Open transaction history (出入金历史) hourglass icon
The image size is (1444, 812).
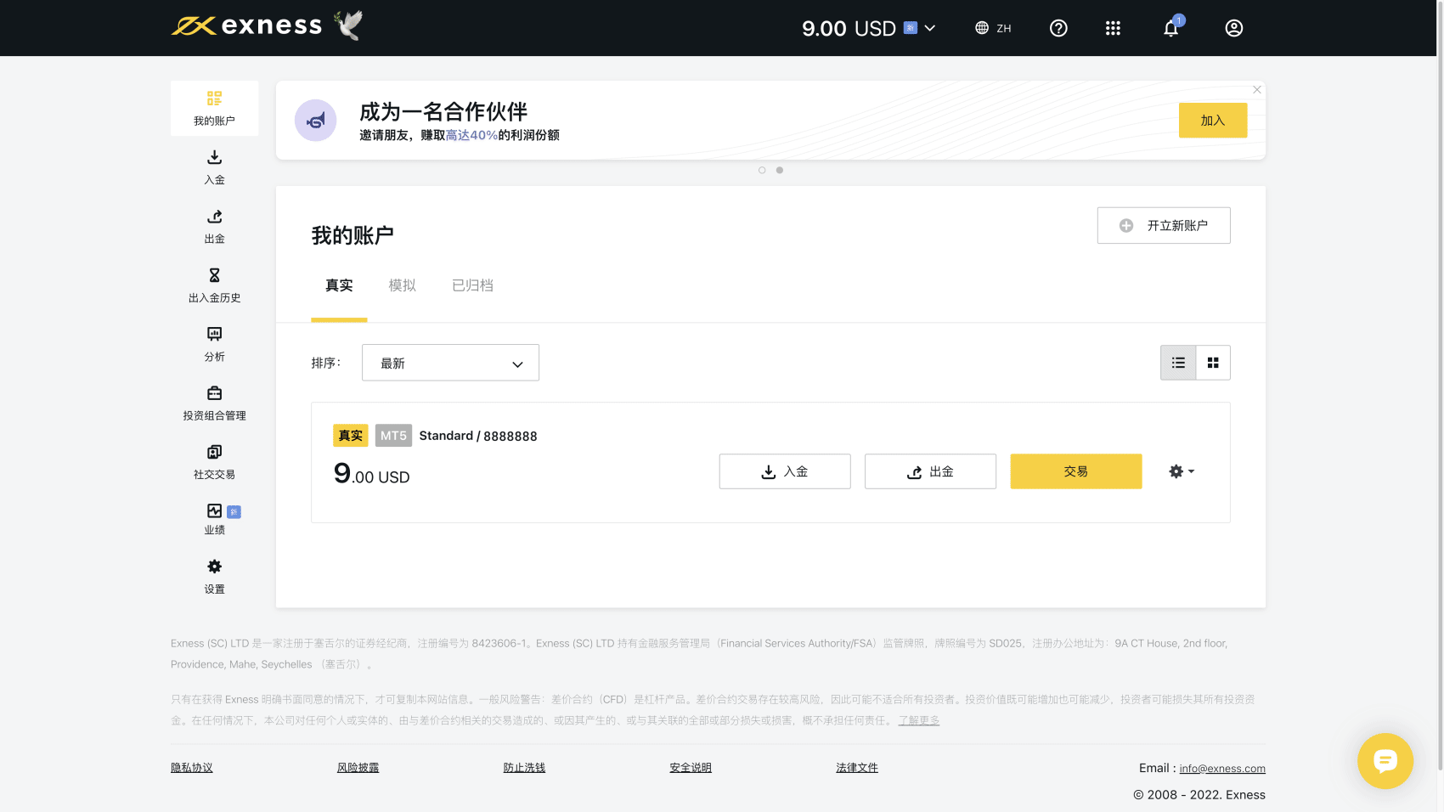point(214,276)
